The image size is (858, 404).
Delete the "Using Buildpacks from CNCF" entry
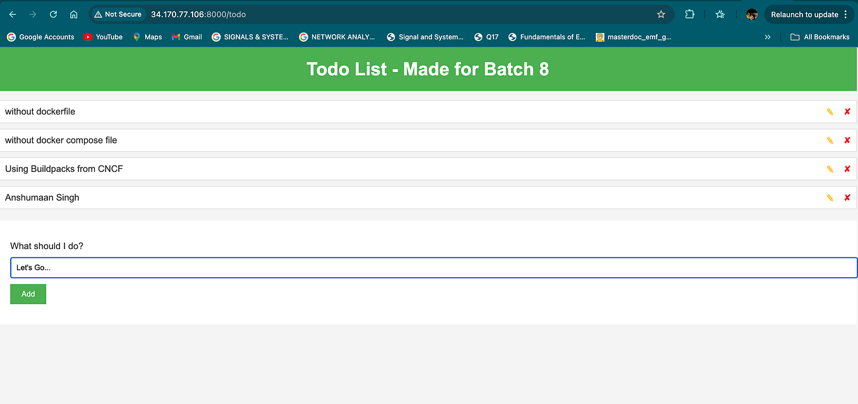847,169
